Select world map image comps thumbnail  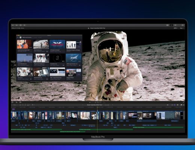click(57, 72)
